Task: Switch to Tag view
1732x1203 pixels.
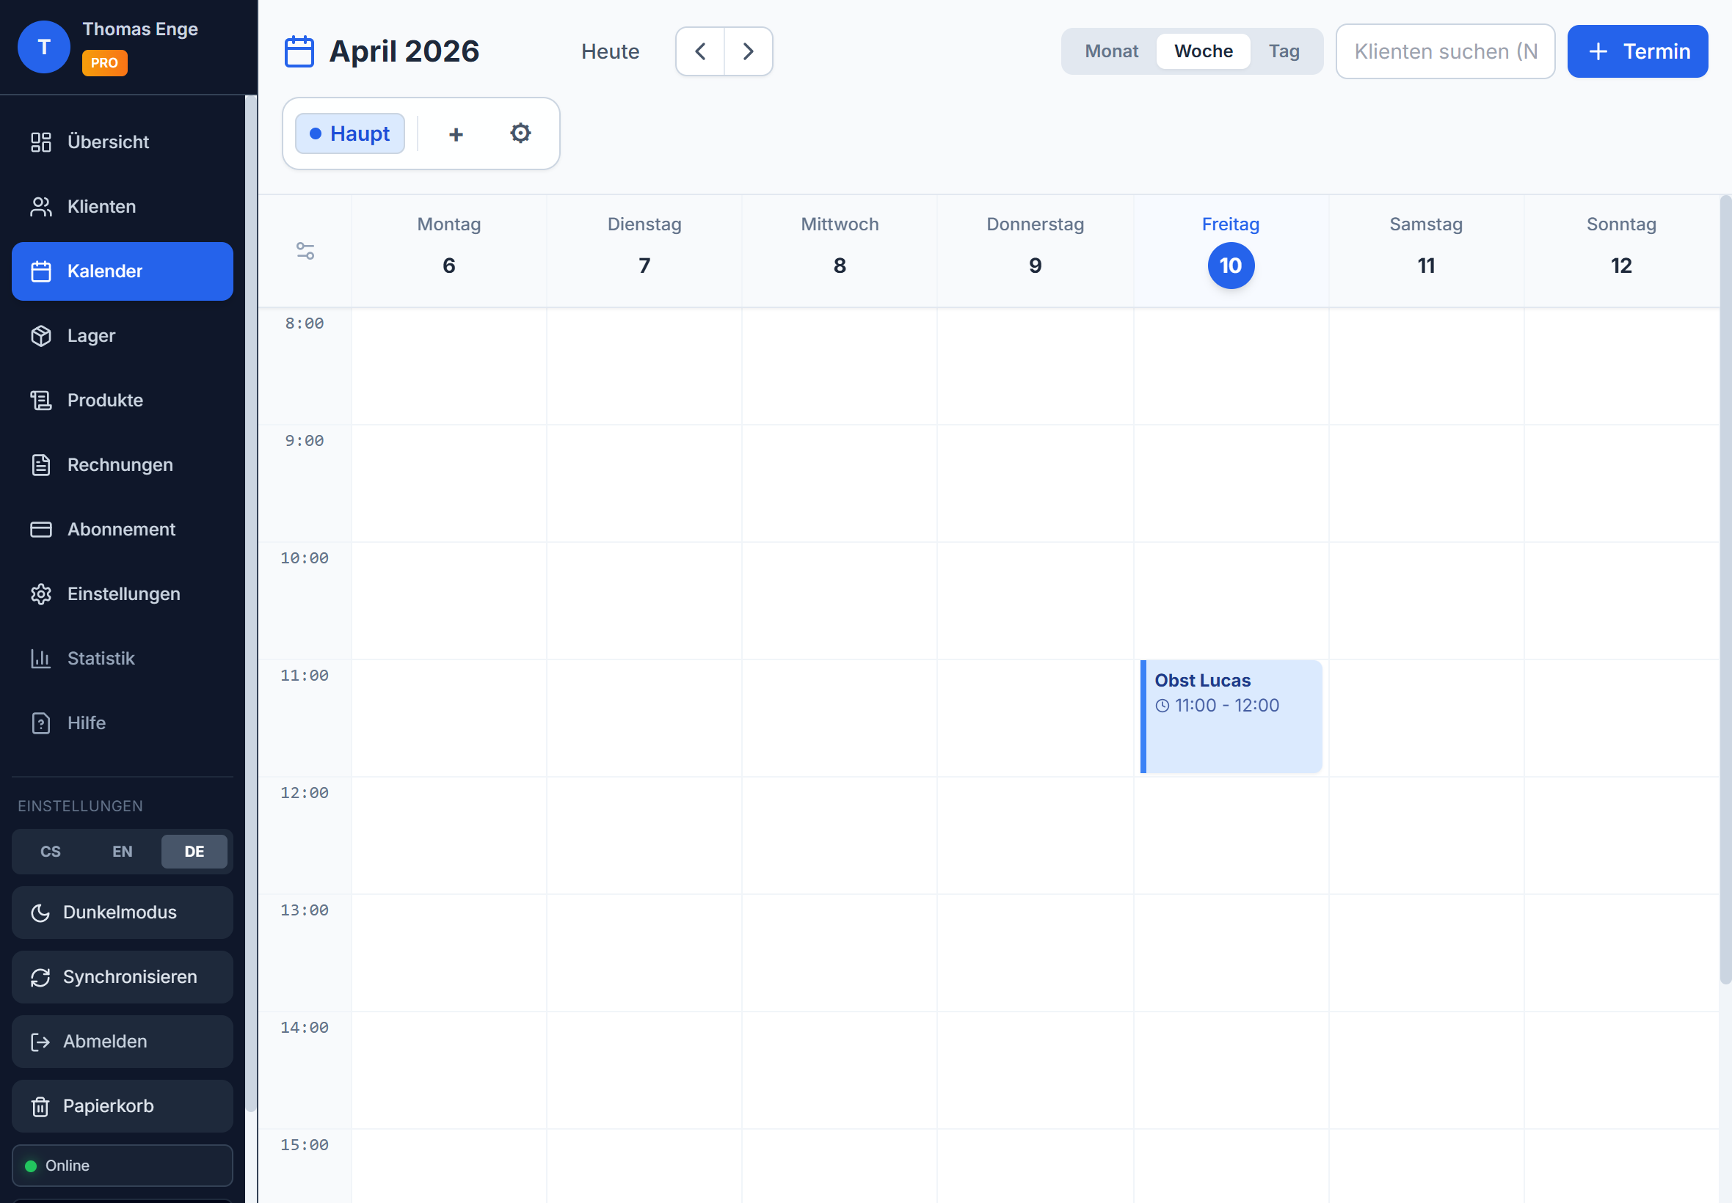Action: pyautogui.click(x=1285, y=51)
